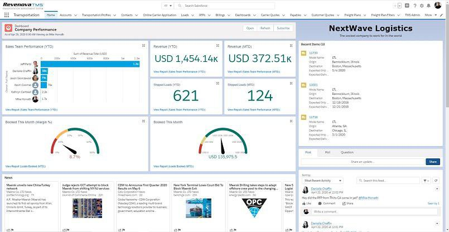Image resolution: width=449 pixels, height=232 pixels.
Task: Click the pencil icon to edit navigation
Action: [x=441, y=15]
